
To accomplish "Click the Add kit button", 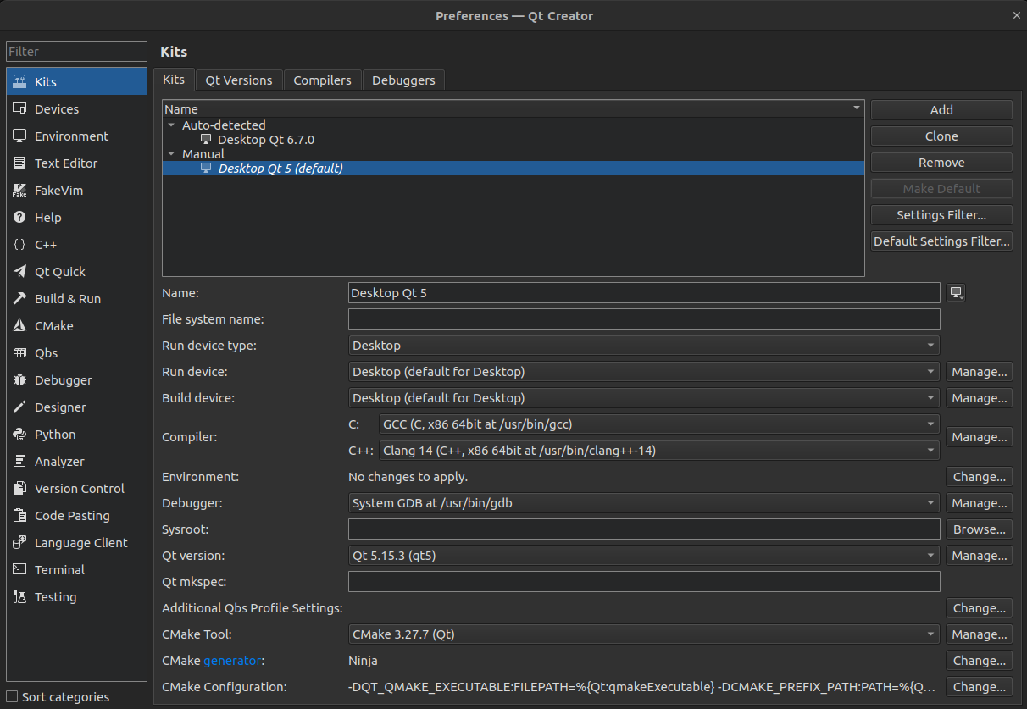I will tap(941, 110).
